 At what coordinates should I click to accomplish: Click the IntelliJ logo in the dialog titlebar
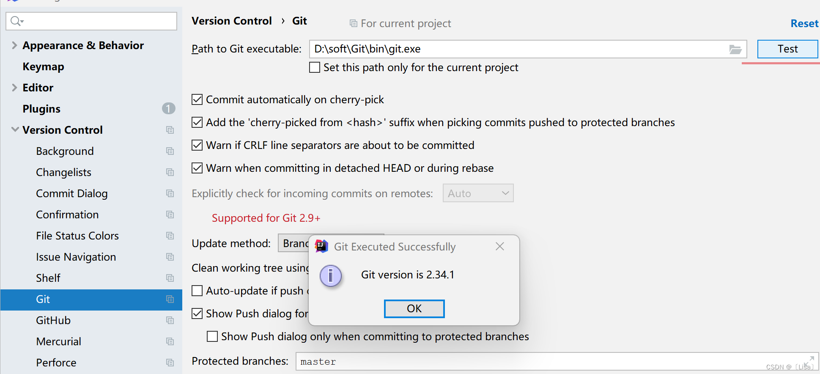coord(321,246)
